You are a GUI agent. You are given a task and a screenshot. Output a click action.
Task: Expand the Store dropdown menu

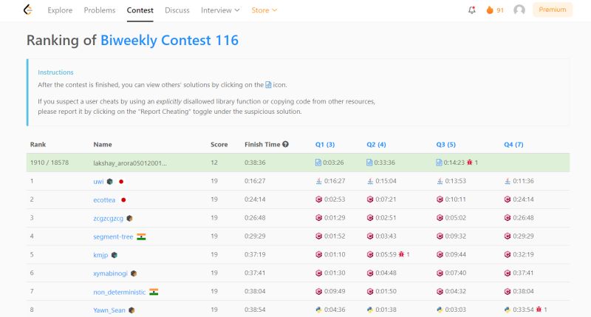pos(264,10)
